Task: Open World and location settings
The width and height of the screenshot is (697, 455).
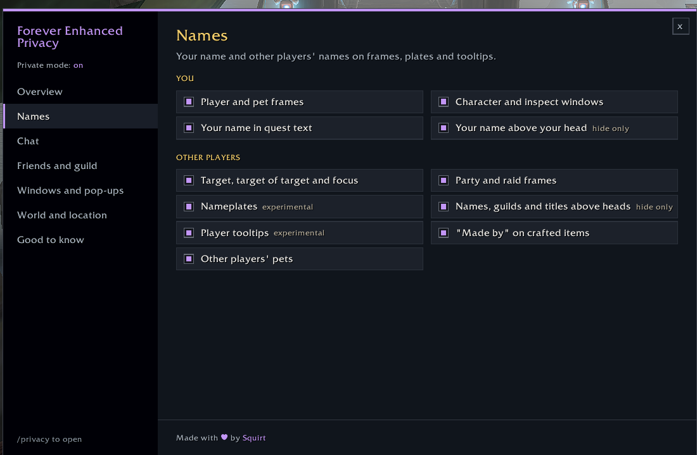Action: coord(80,215)
